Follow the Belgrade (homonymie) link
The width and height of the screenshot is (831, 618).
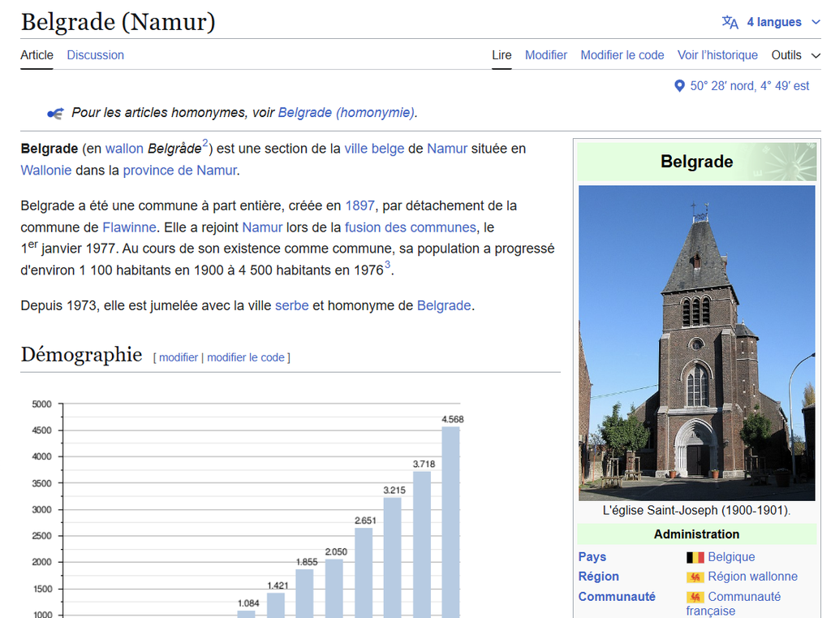click(347, 112)
